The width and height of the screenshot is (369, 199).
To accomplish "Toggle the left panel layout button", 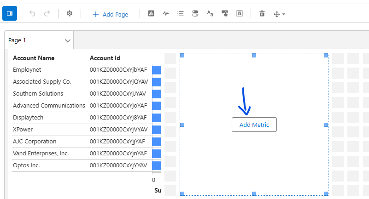I will point(10,14).
